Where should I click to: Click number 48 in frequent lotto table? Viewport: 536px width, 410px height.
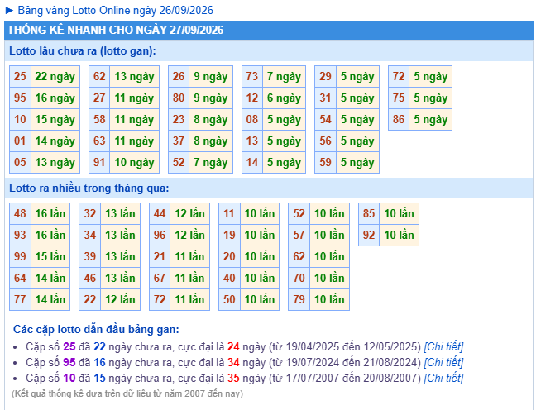[x=20, y=213]
